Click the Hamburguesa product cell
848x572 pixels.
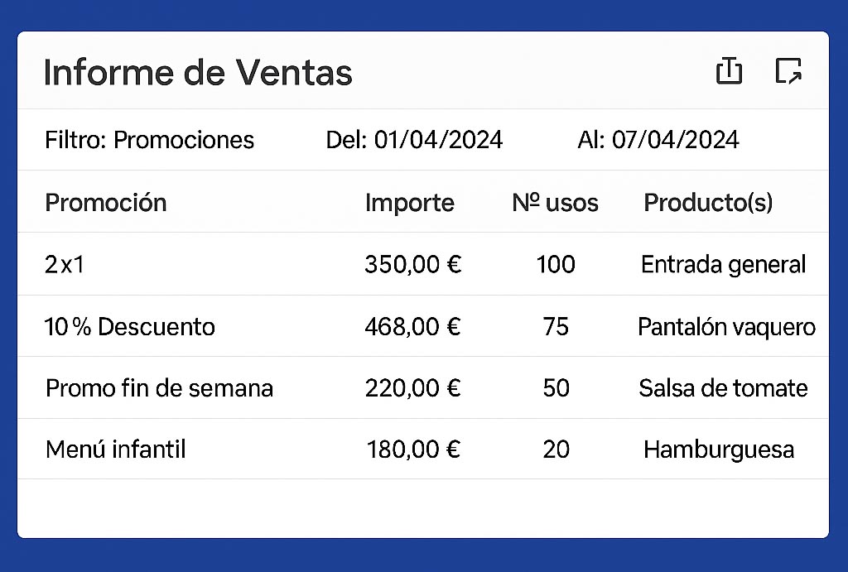point(719,449)
